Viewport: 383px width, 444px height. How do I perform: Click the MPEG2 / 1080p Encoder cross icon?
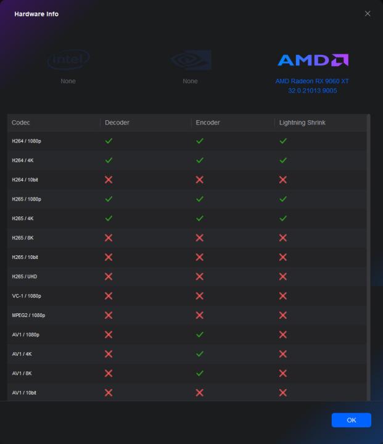pos(200,315)
